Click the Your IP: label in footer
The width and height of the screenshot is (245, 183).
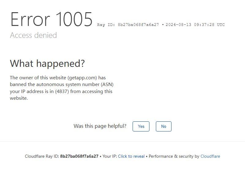pyautogui.click(x=110, y=156)
